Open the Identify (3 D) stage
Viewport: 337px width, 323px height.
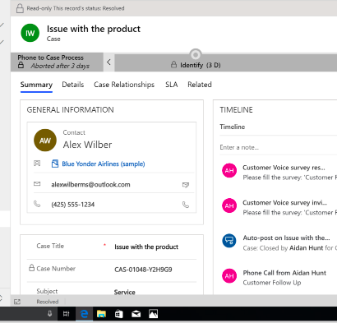[x=196, y=65]
